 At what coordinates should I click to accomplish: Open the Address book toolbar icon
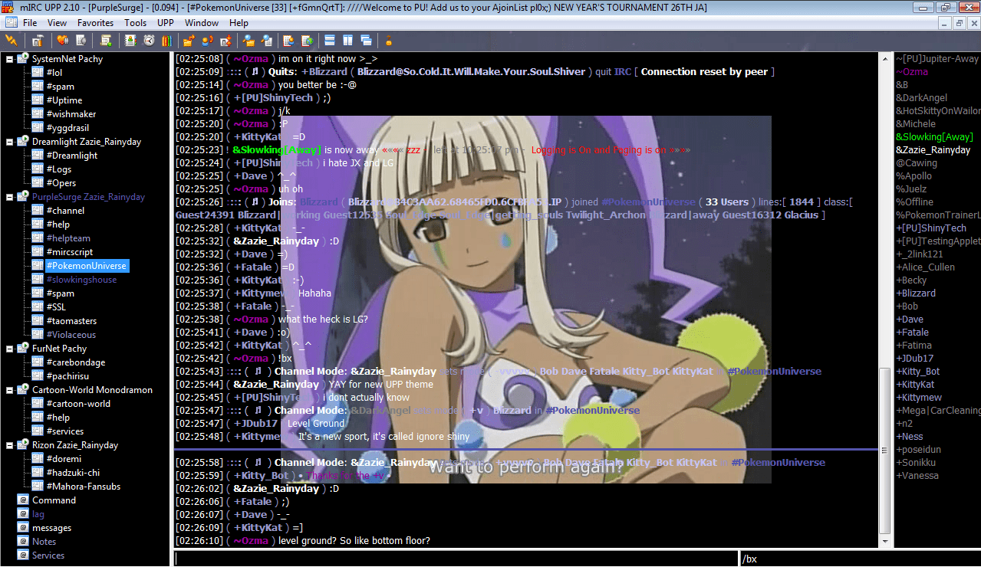tap(130, 40)
